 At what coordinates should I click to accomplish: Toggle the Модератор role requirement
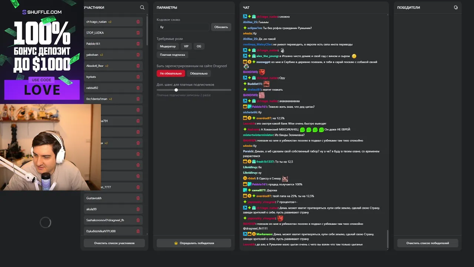168,46
